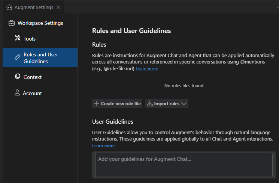Click the Import rules download icon
Viewport: 279px width, 183px height.
[150, 103]
